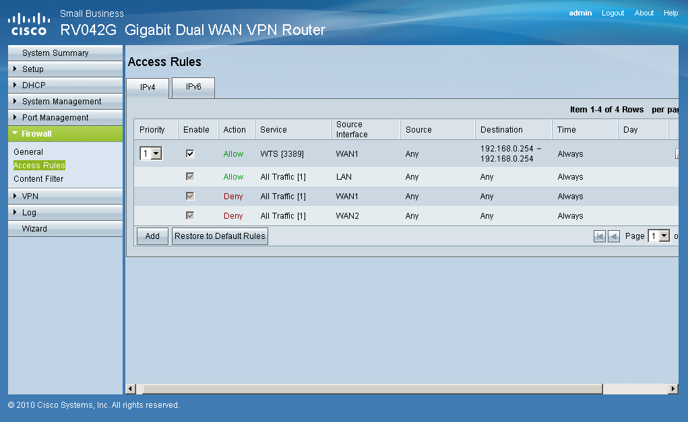Click Priority column header

point(156,129)
